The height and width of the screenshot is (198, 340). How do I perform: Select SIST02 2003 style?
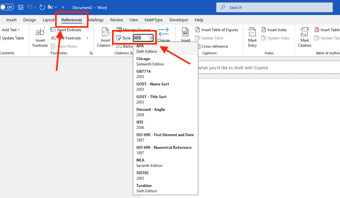tap(165, 175)
